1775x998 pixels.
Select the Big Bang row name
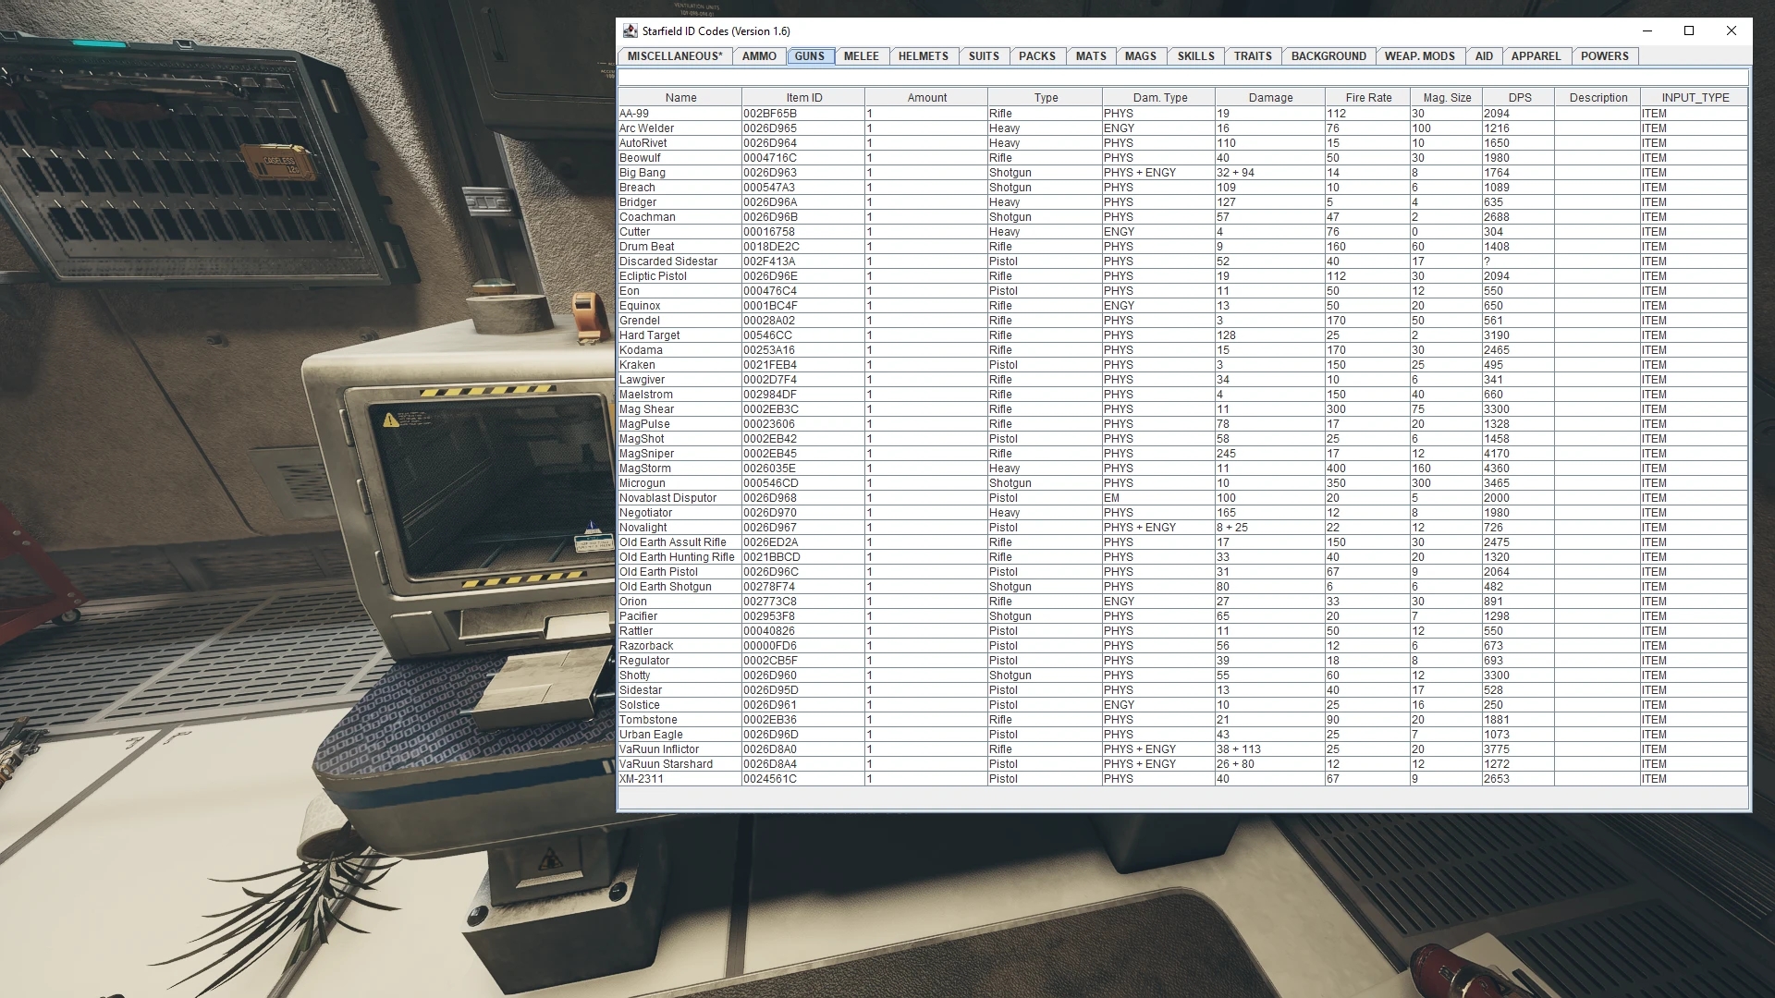679,173
